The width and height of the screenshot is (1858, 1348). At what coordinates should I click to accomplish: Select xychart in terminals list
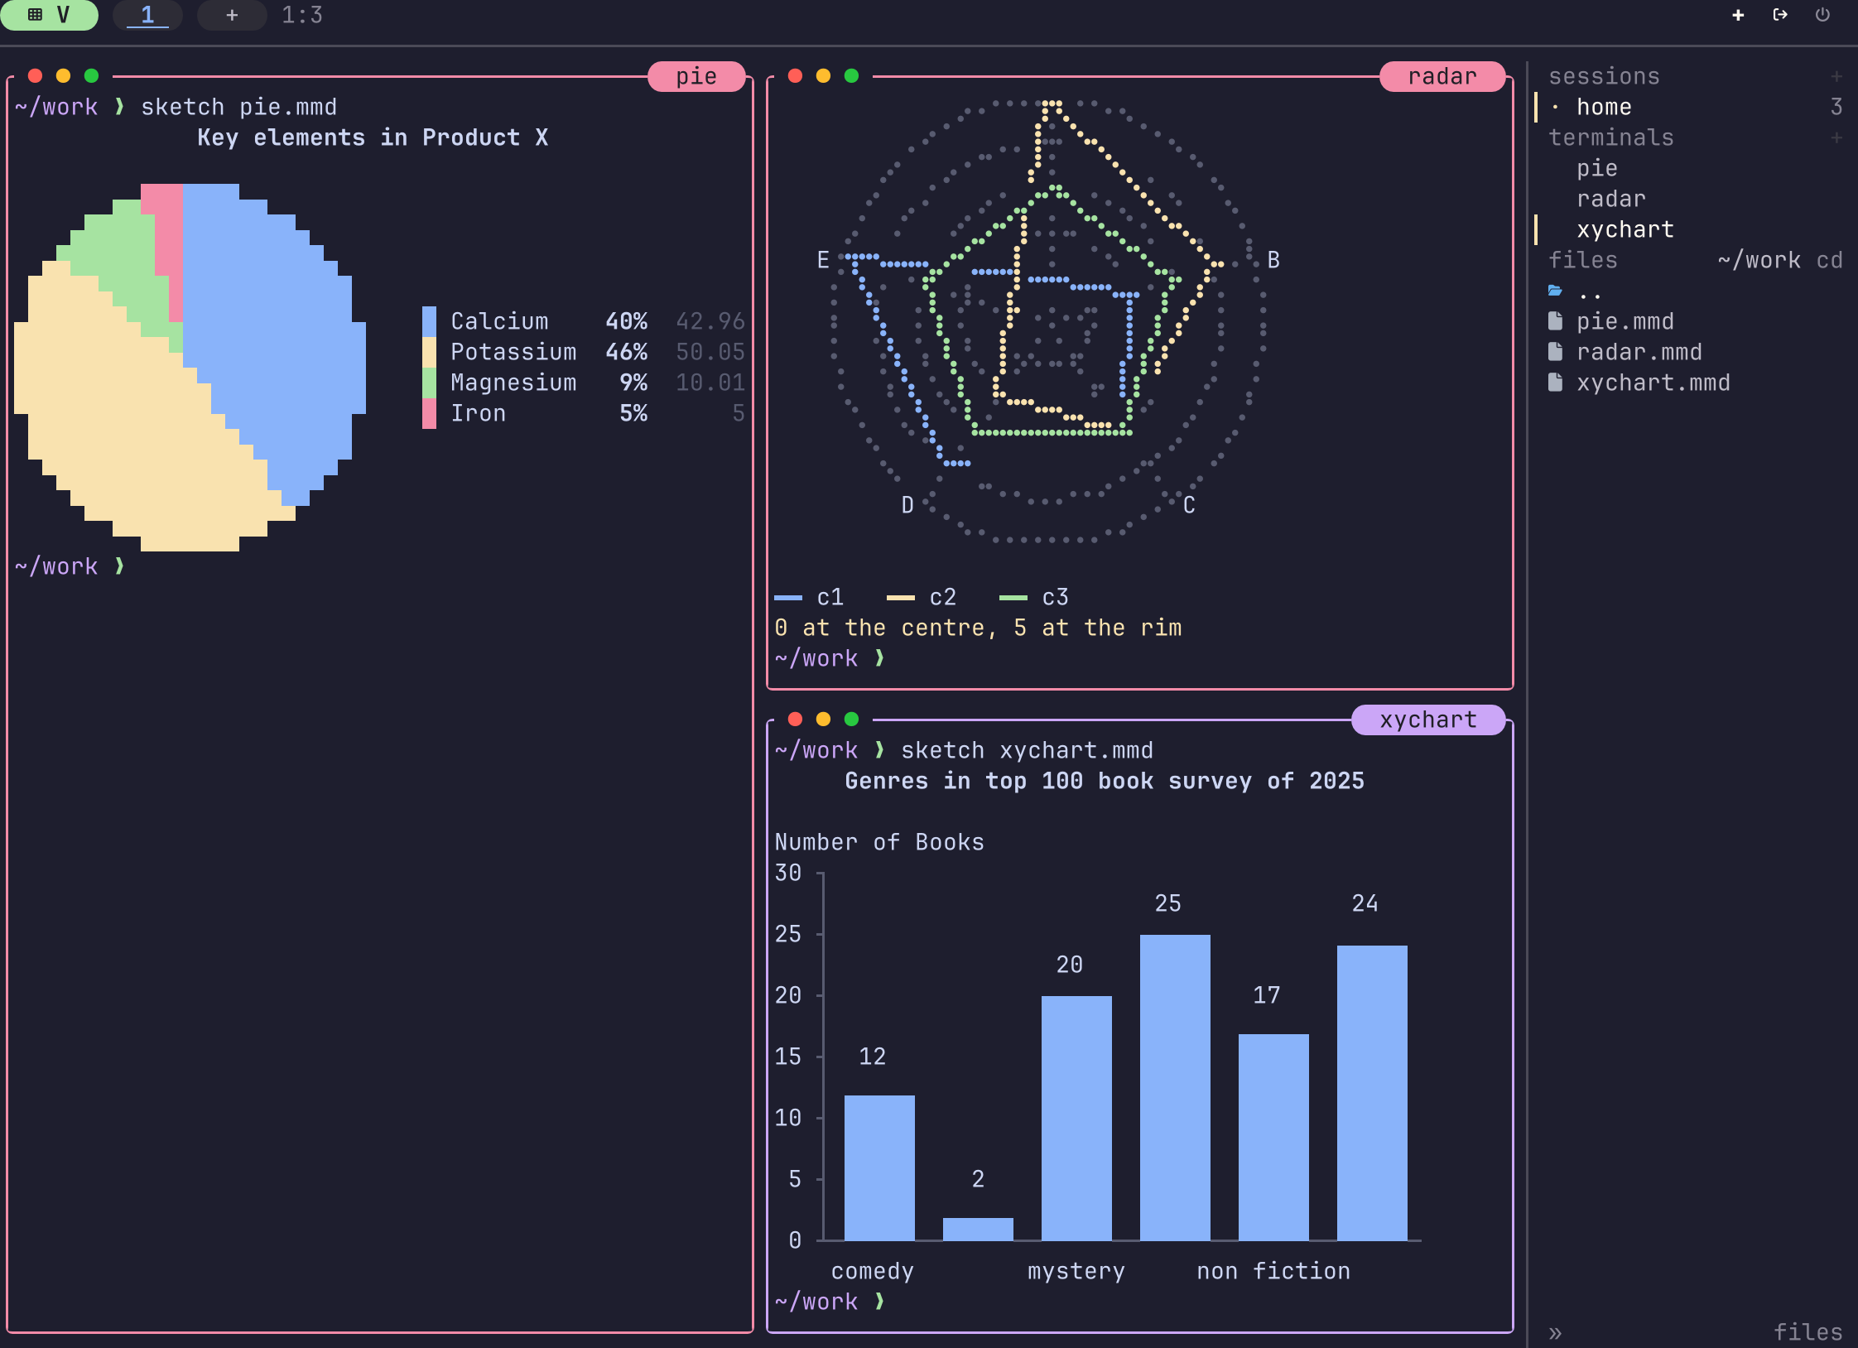pos(1625,229)
